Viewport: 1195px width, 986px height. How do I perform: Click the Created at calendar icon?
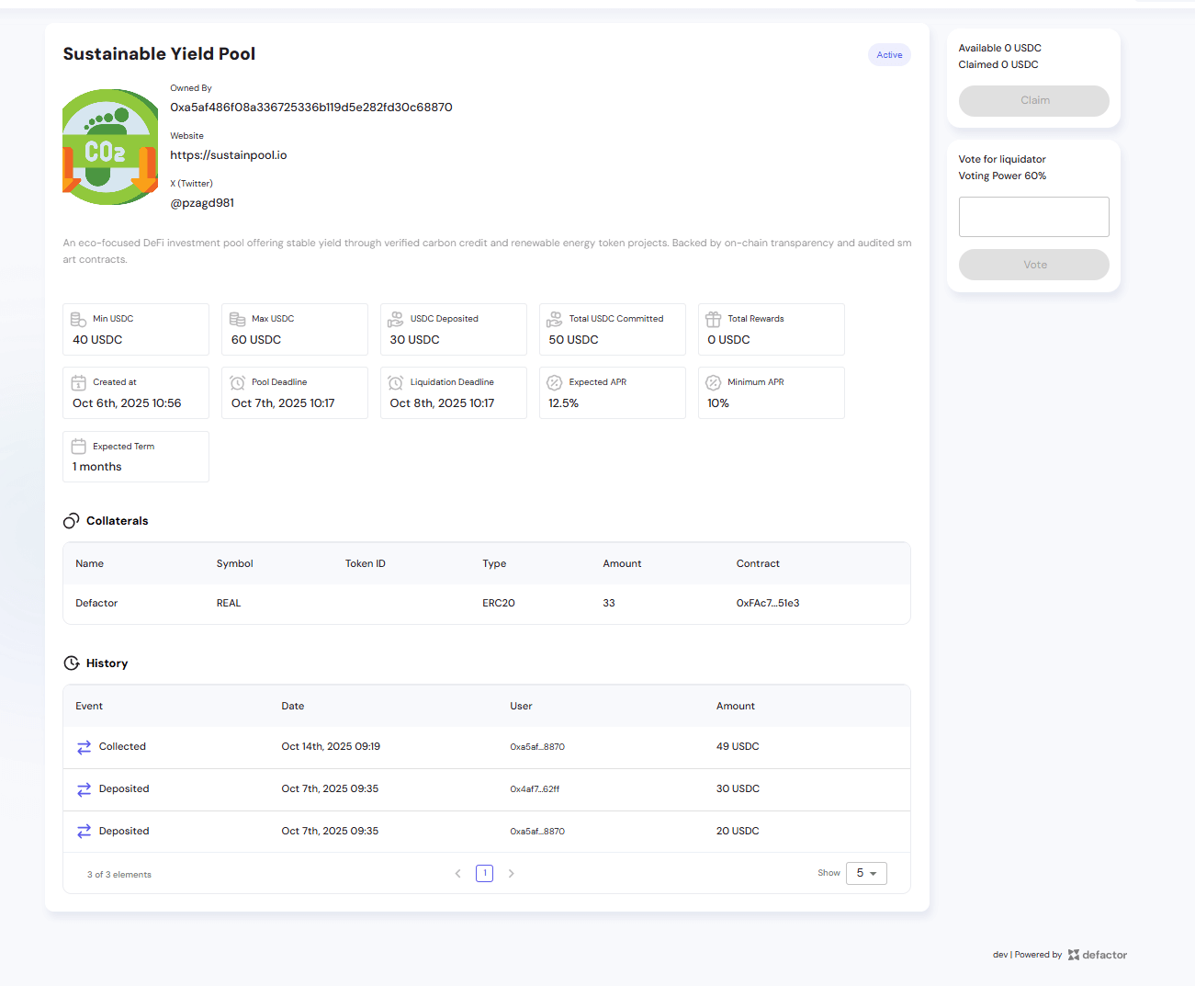pyautogui.click(x=79, y=383)
